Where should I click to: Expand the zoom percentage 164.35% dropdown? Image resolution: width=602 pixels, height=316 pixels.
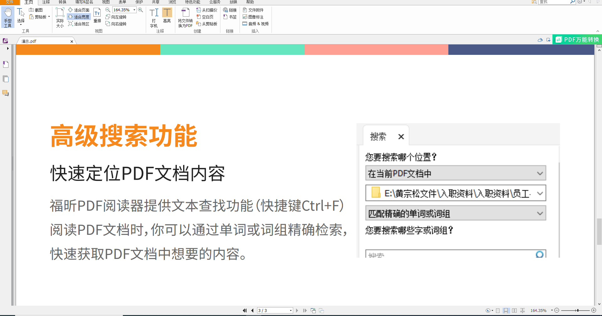coord(134,10)
